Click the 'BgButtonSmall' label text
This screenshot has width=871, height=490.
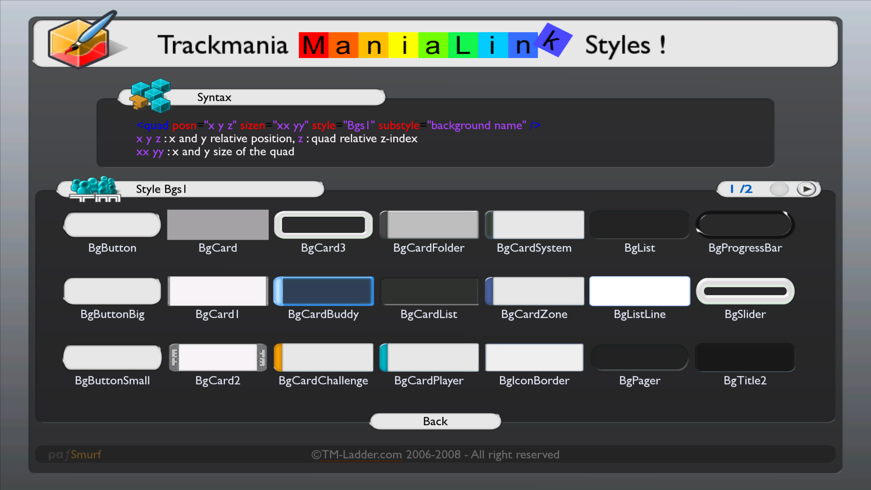112,381
